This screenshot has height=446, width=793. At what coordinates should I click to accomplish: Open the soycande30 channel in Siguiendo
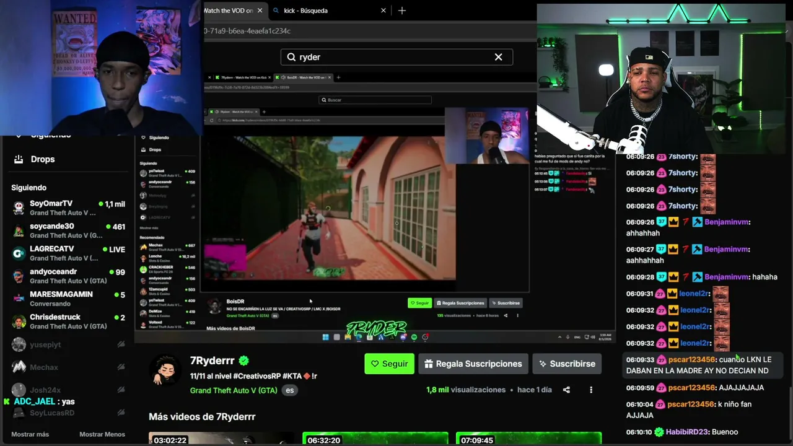coord(68,230)
